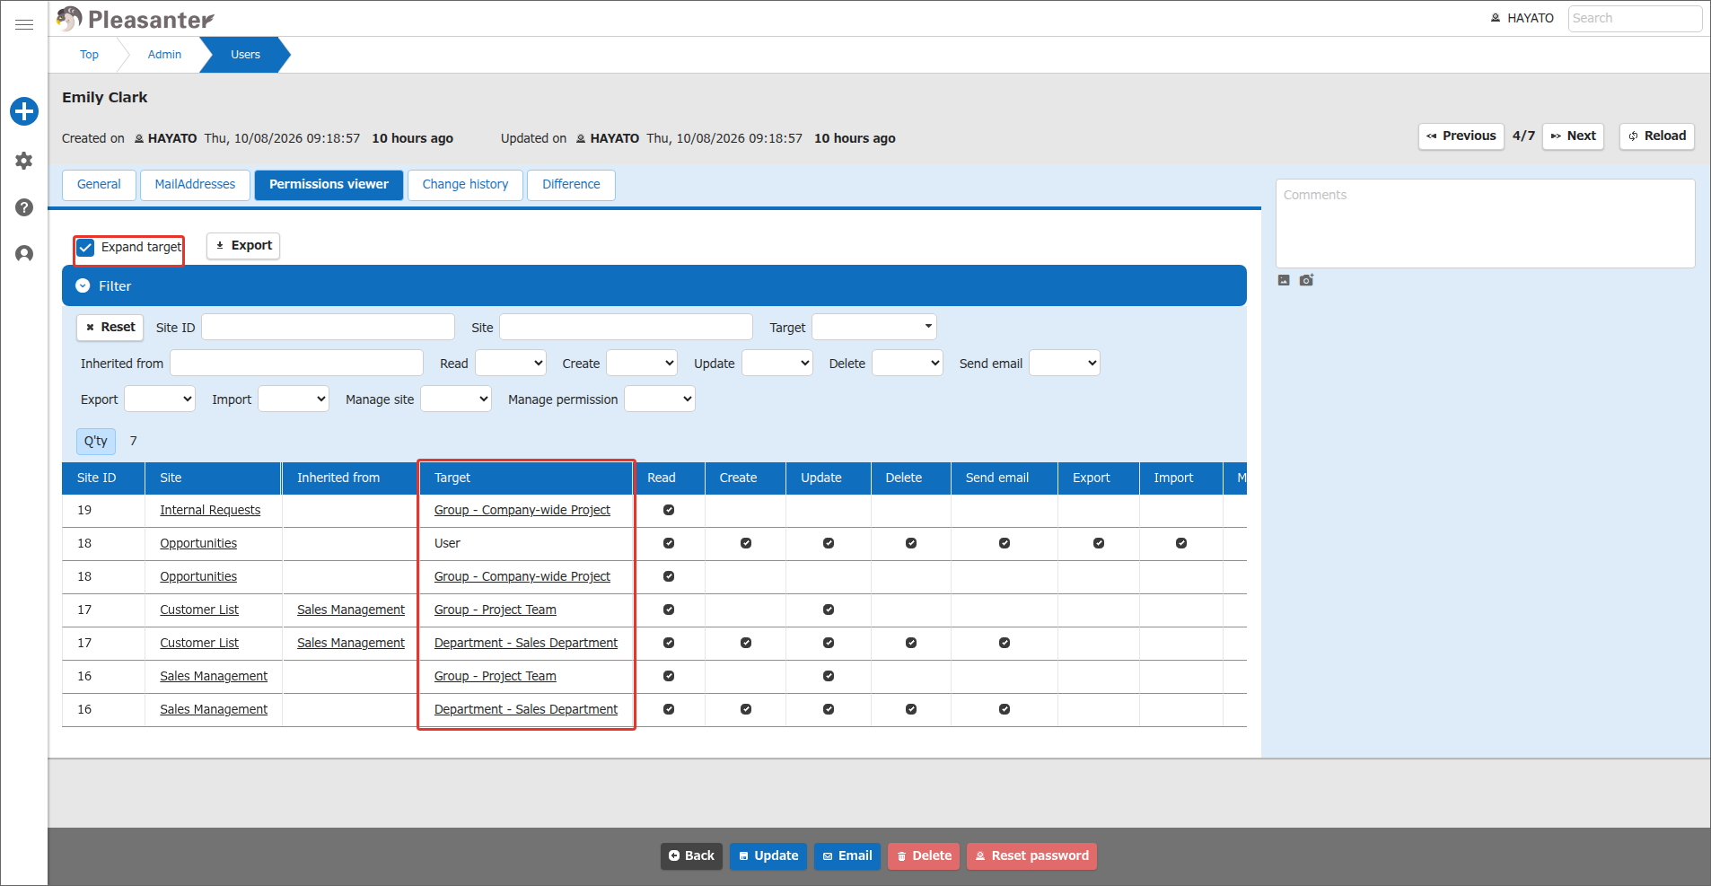
Task: Click the camera icon under Comments
Action: coord(1306,280)
